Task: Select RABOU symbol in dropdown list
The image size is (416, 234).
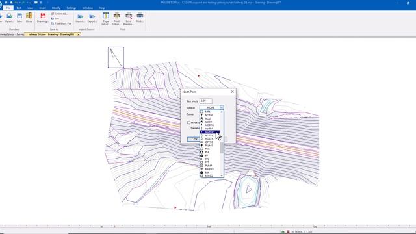Action: (x=210, y=169)
